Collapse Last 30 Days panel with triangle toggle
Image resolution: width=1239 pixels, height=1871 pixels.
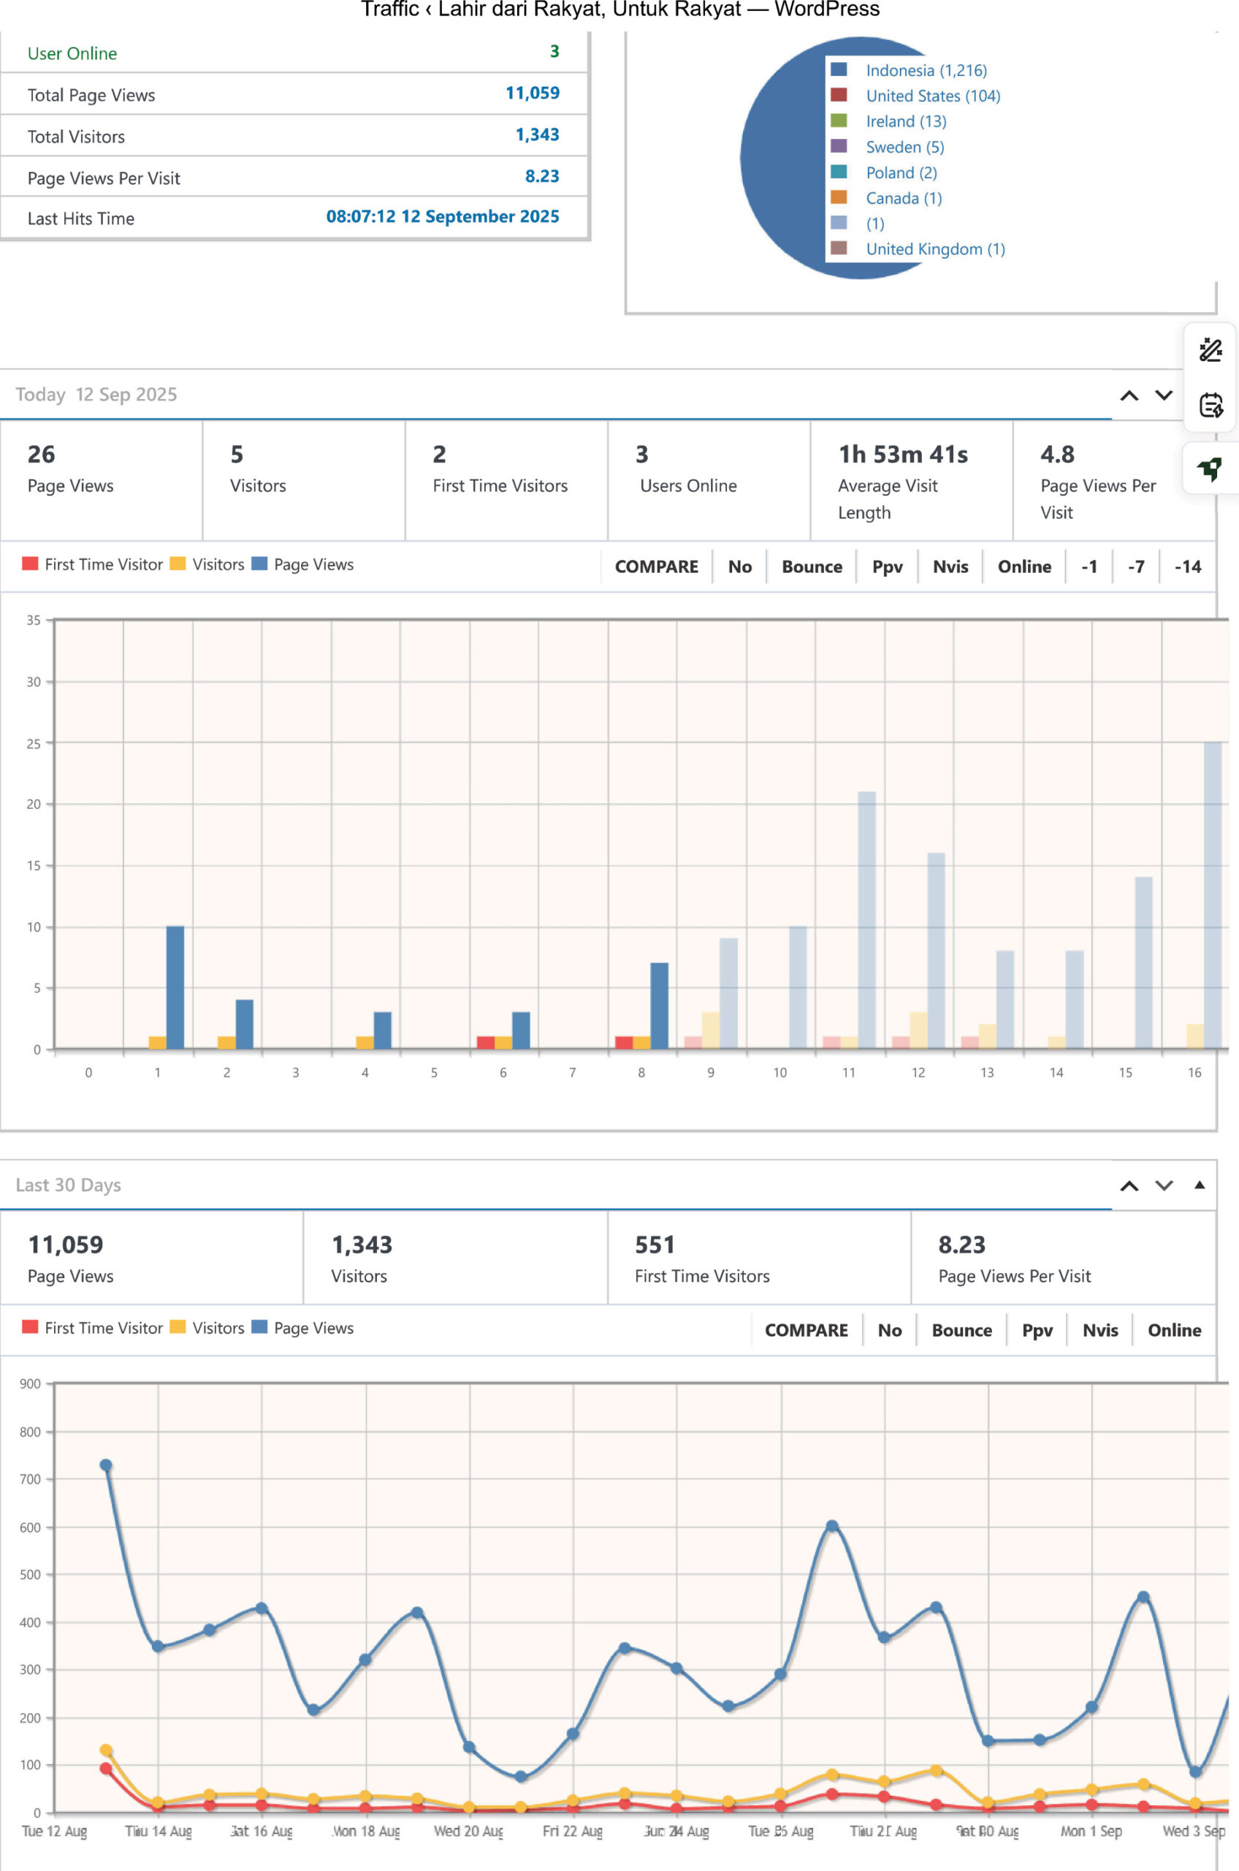pyautogui.click(x=1199, y=1185)
